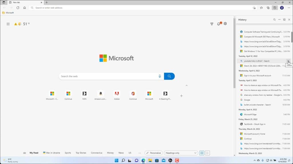Open the Microsoft Rewards trophy icon
Image resolution: width=293 pixels, height=164 pixels.
[x=212, y=24]
